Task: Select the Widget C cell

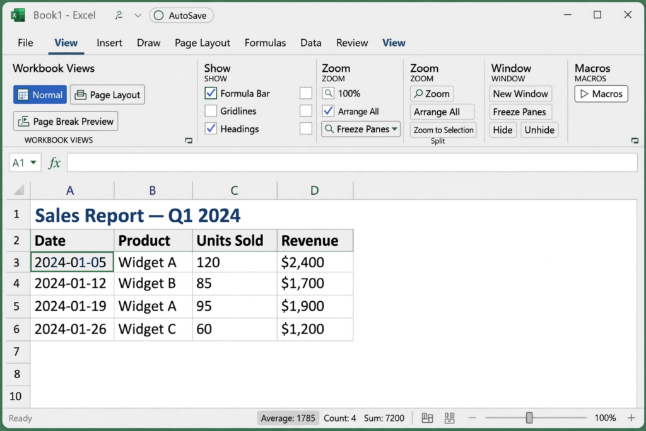Action: pyautogui.click(x=153, y=330)
